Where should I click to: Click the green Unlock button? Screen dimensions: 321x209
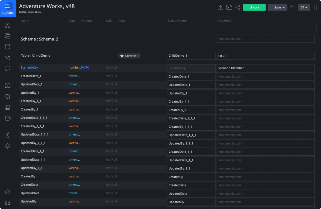click(254, 8)
